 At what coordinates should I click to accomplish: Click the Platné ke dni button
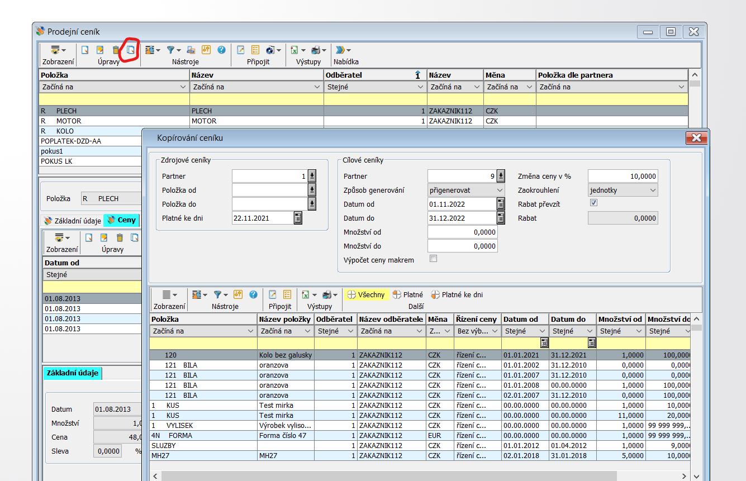[x=457, y=294]
